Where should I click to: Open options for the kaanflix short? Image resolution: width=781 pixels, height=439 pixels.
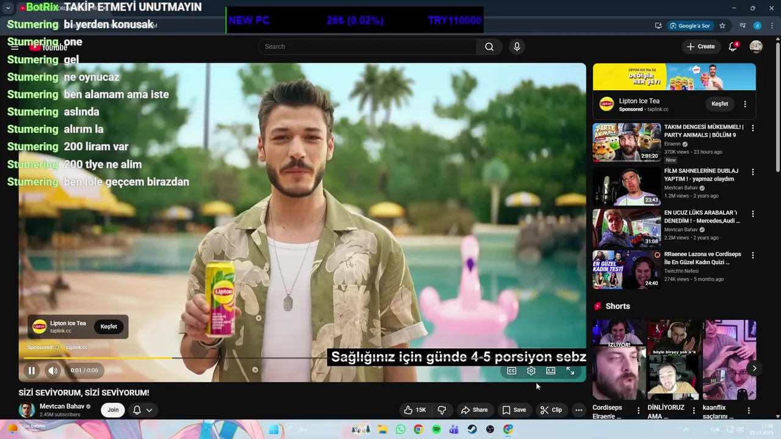[x=749, y=411]
